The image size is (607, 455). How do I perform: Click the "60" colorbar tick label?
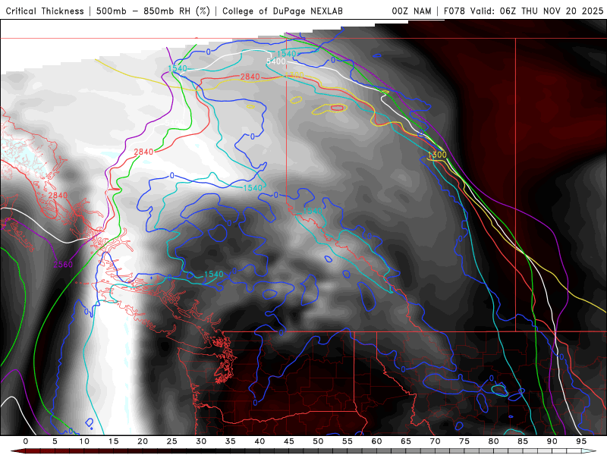tap(376, 441)
